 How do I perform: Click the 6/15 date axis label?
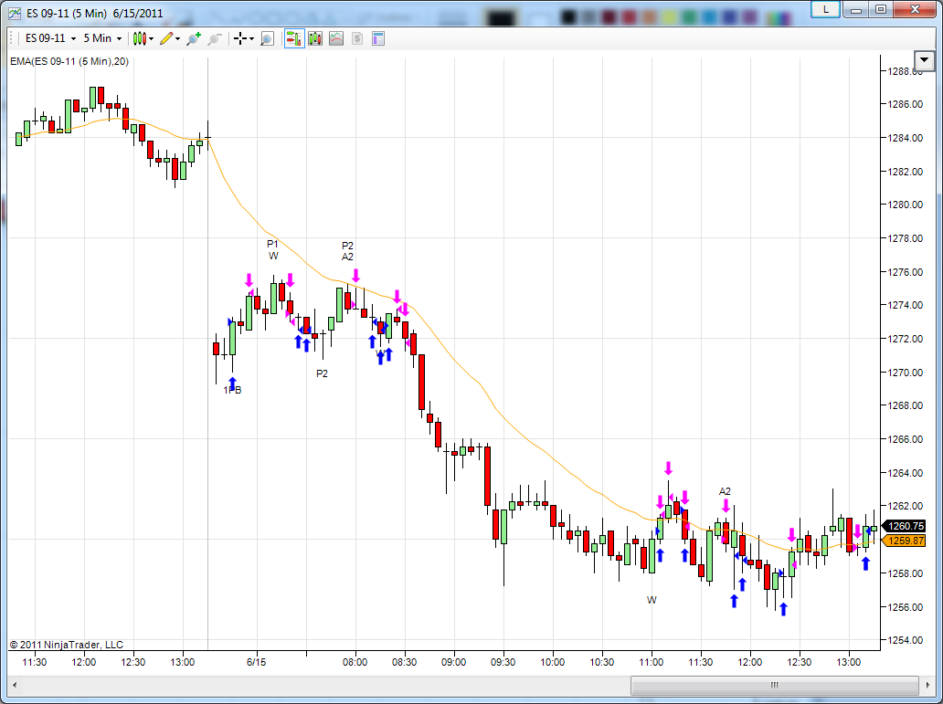(x=256, y=662)
